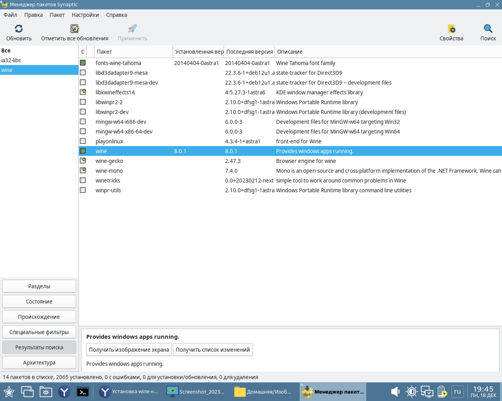Toggle status box for wine-mono

click(x=83, y=170)
